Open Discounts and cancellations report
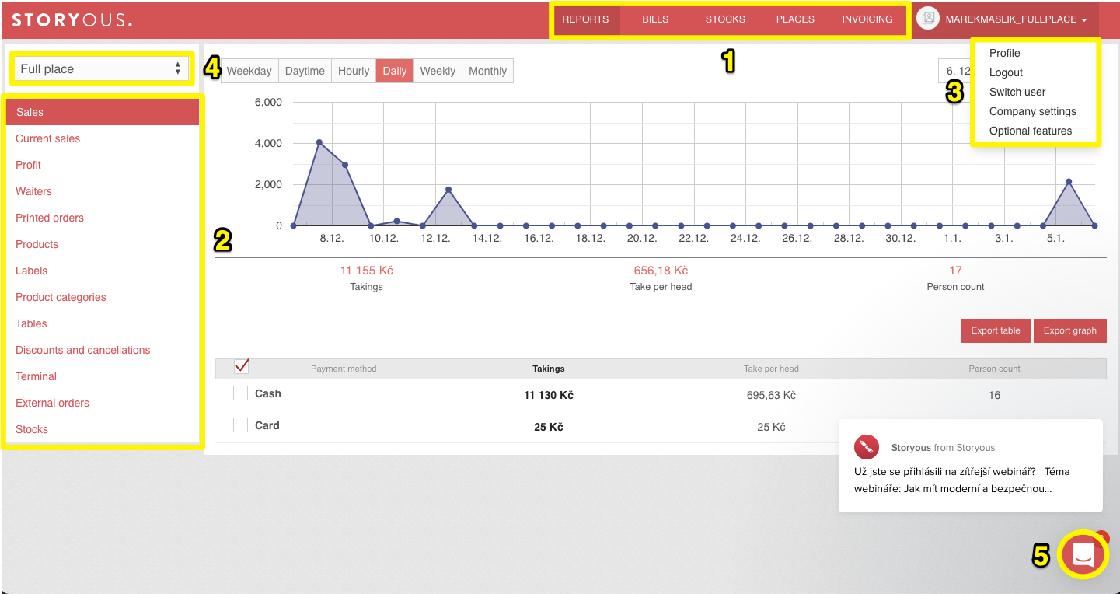This screenshot has height=594, width=1120. coord(83,350)
